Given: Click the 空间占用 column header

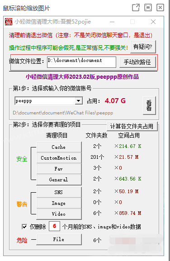Looking at the screenshot, I should point(129,135).
